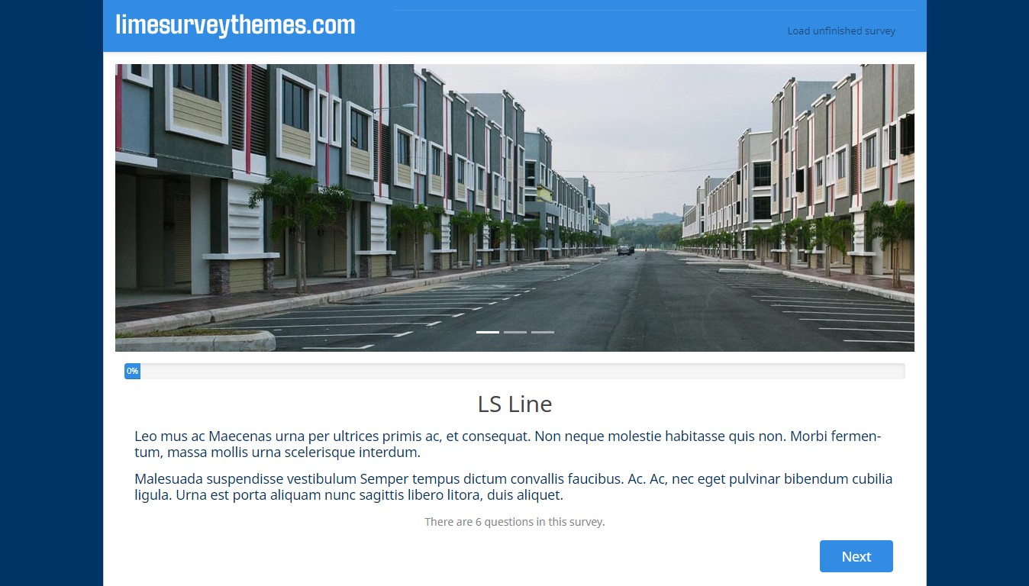1029x586 pixels.
Task: Click the Next button
Action: click(856, 556)
